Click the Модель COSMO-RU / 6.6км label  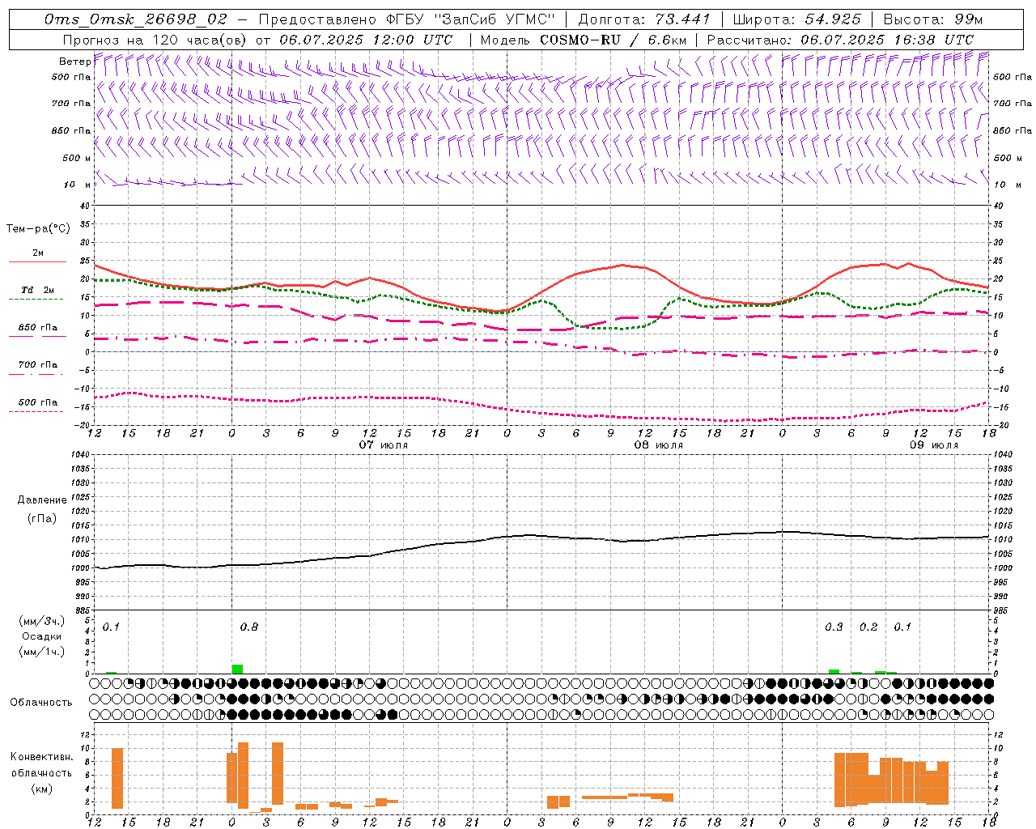[584, 40]
